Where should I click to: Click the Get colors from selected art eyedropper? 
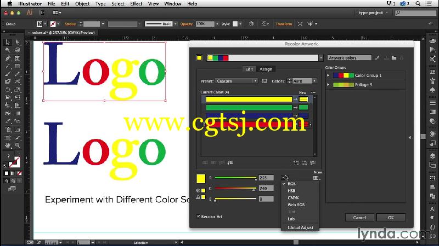(x=377, y=58)
